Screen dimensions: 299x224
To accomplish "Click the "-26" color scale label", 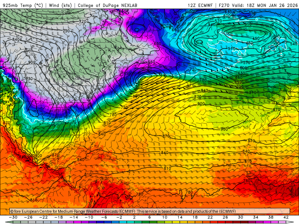I will point(28,217).
